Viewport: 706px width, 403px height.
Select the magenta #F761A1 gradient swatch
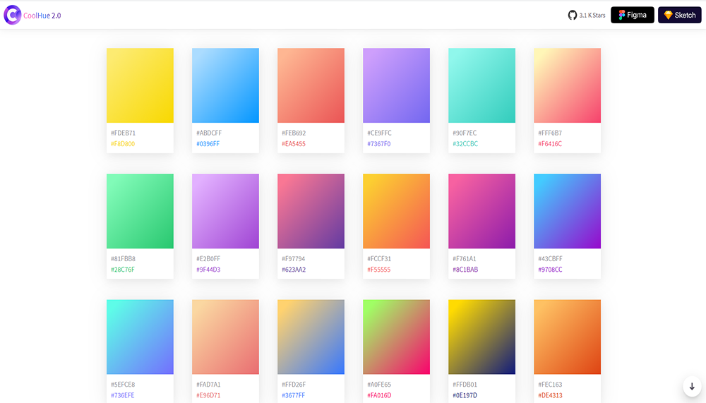[481, 211]
